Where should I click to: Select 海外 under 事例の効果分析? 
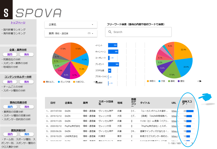(27, 107)
